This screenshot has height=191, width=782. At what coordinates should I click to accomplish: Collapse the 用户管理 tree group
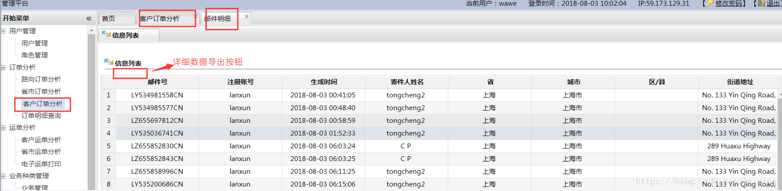click(x=3, y=31)
